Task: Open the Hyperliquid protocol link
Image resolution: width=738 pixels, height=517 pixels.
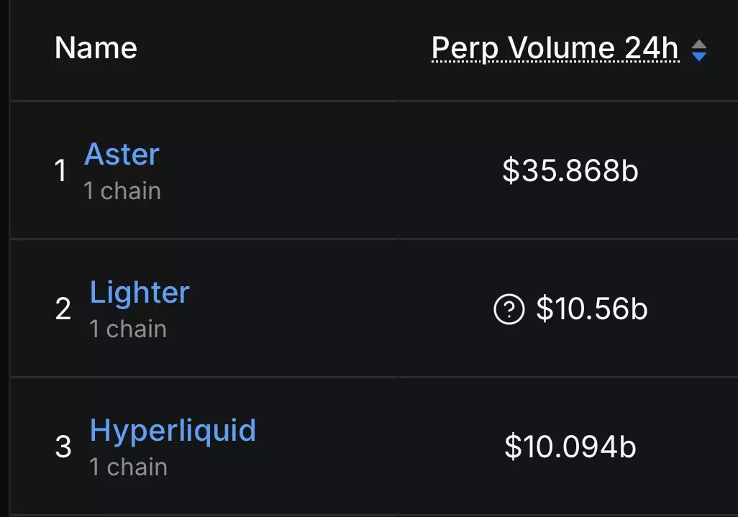Action: click(x=173, y=431)
